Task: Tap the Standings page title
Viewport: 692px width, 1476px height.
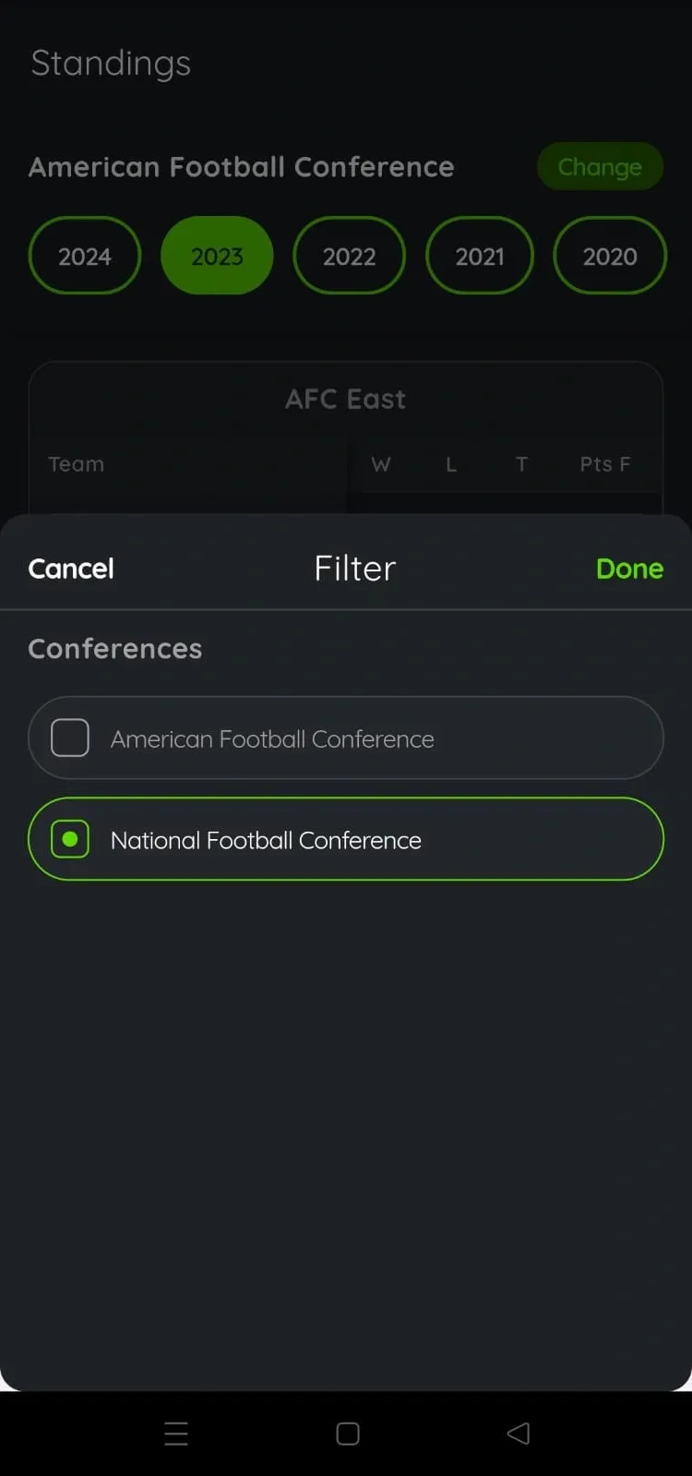Action: tap(111, 64)
